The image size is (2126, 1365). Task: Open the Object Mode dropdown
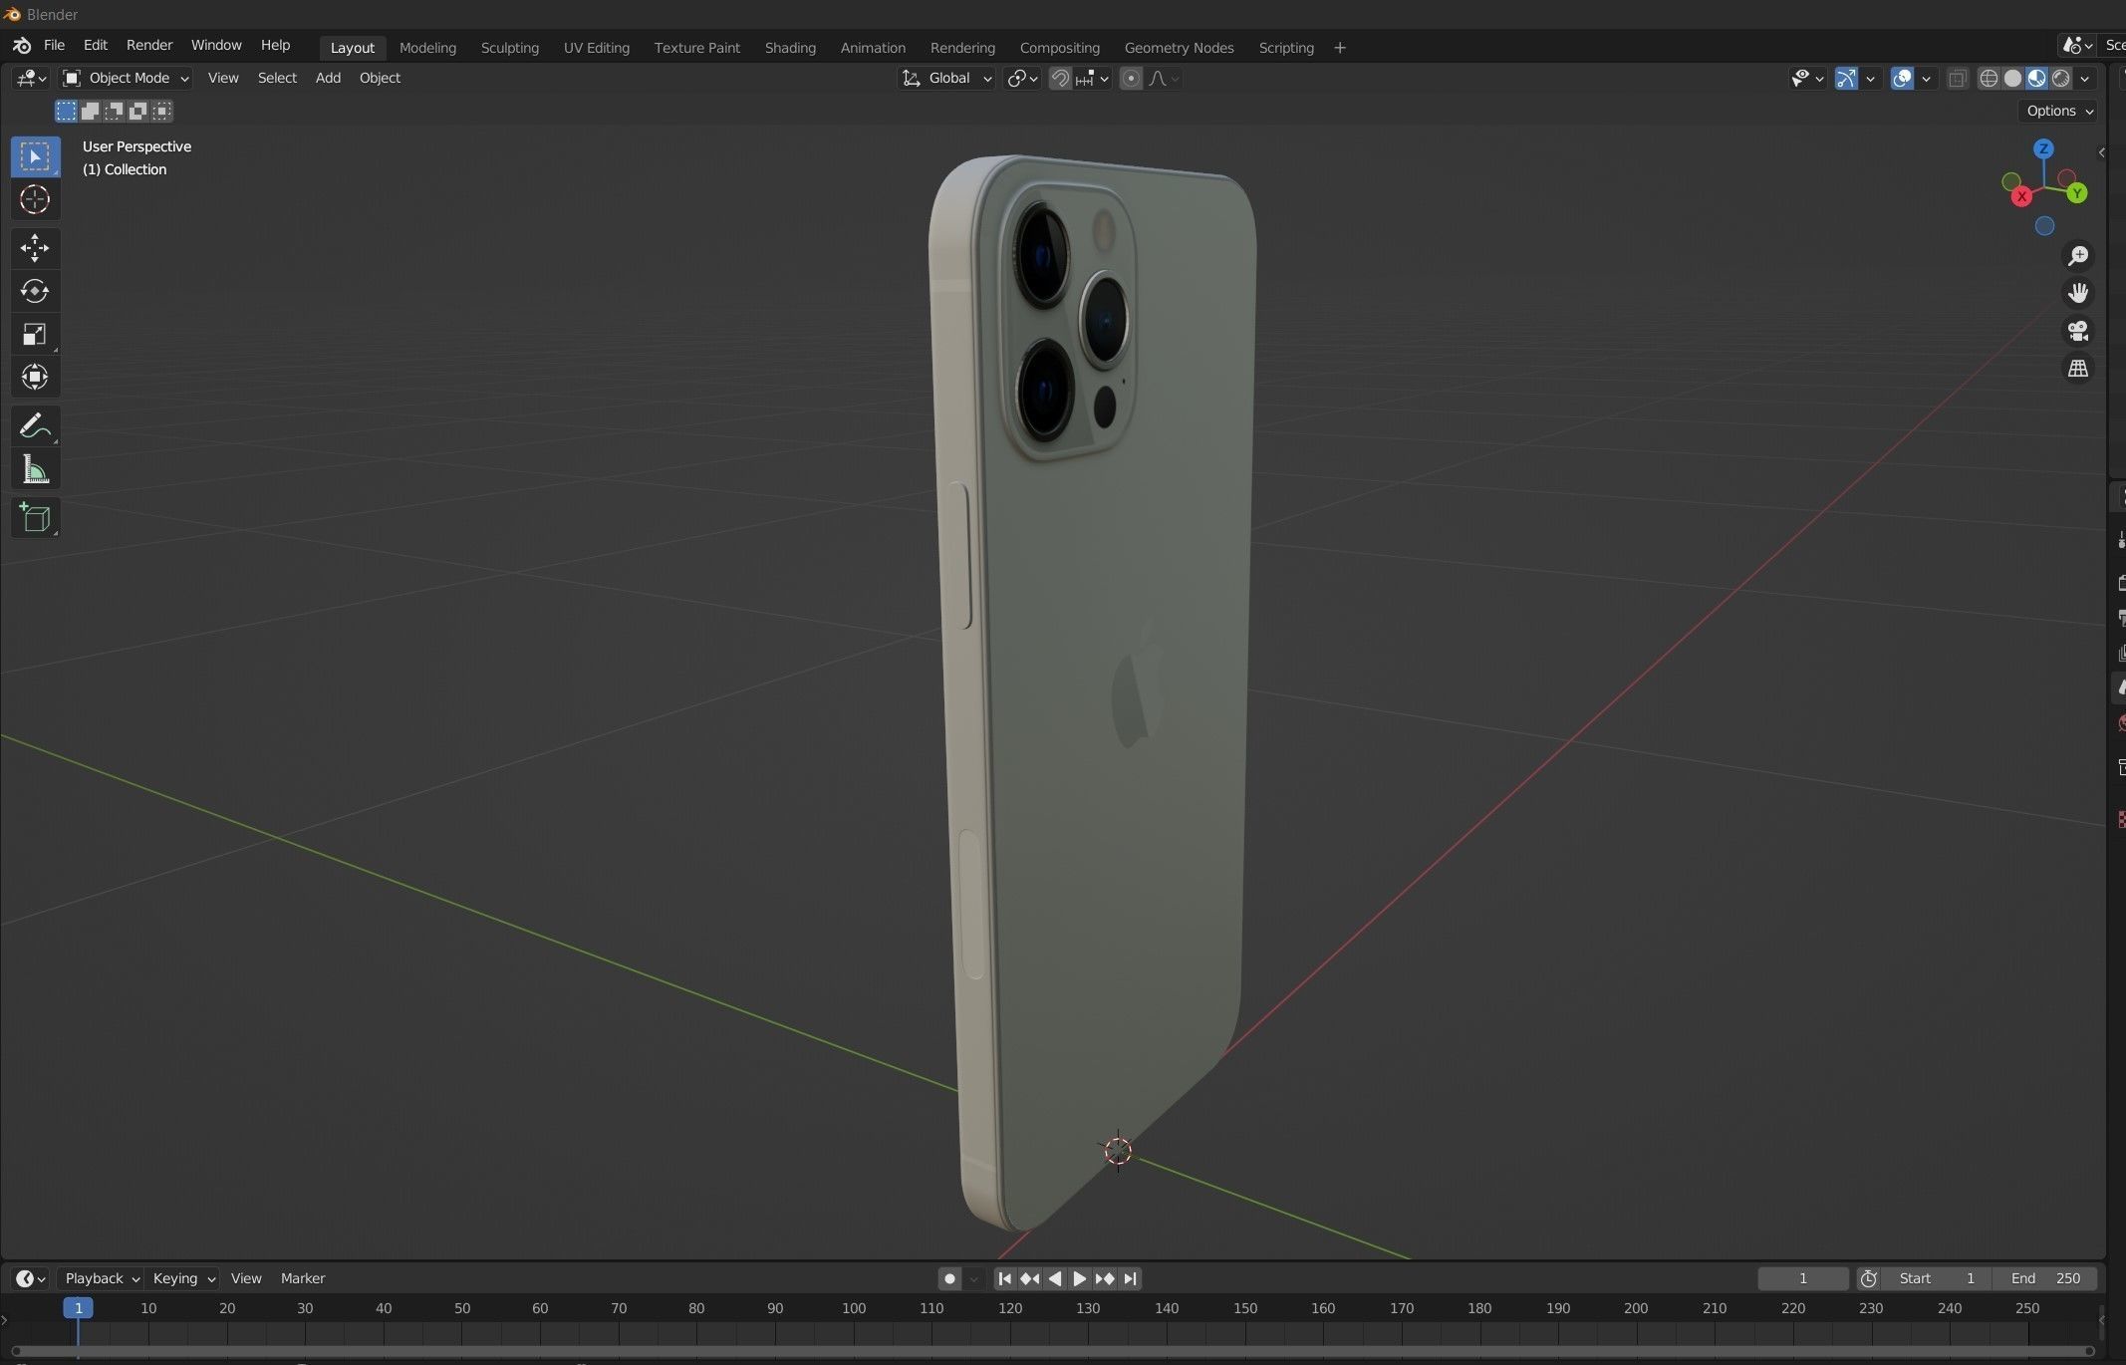click(x=126, y=78)
